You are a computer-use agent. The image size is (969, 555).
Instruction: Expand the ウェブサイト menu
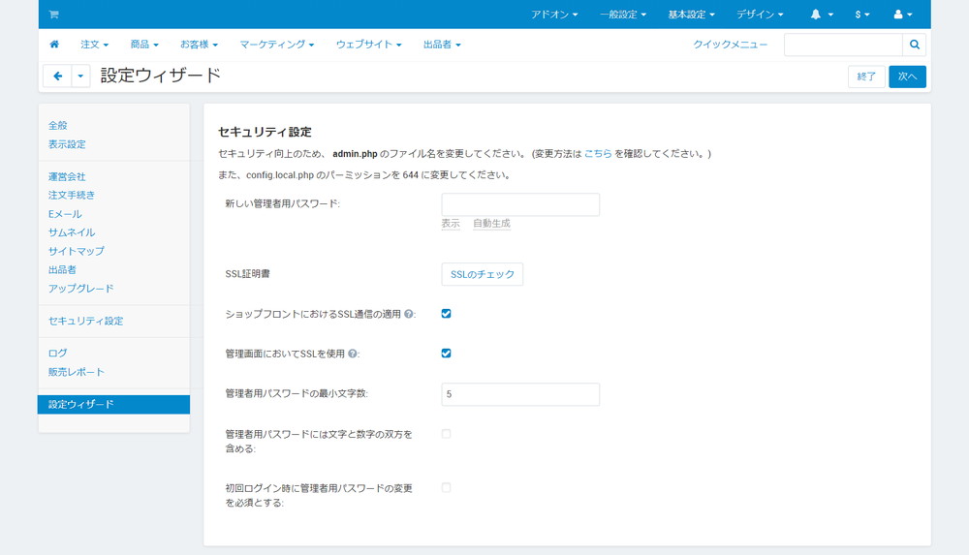[369, 45]
